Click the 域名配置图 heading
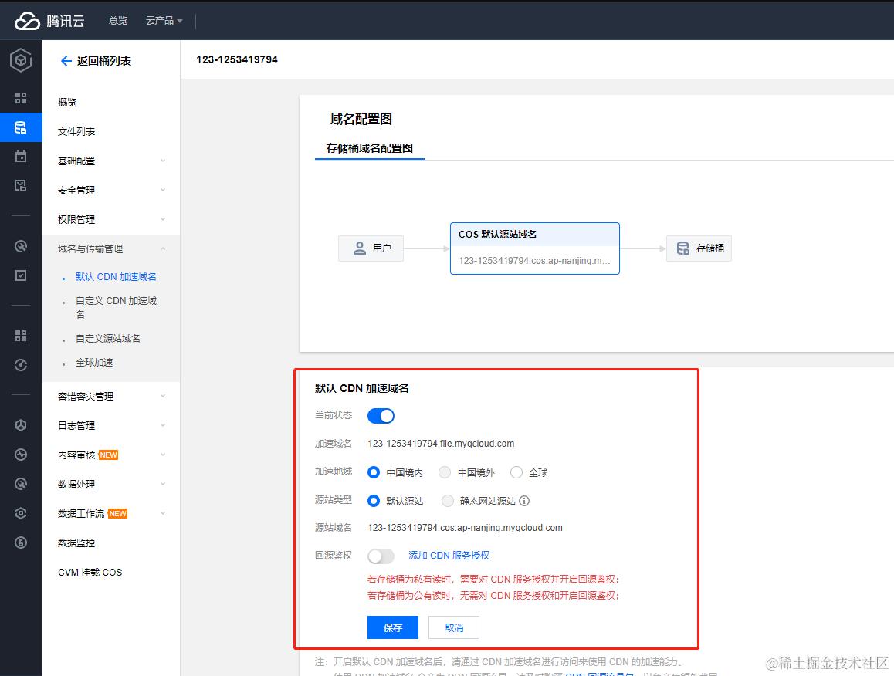 point(361,119)
